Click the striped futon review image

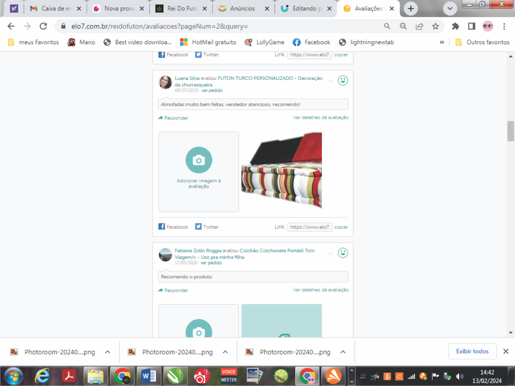point(281,170)
